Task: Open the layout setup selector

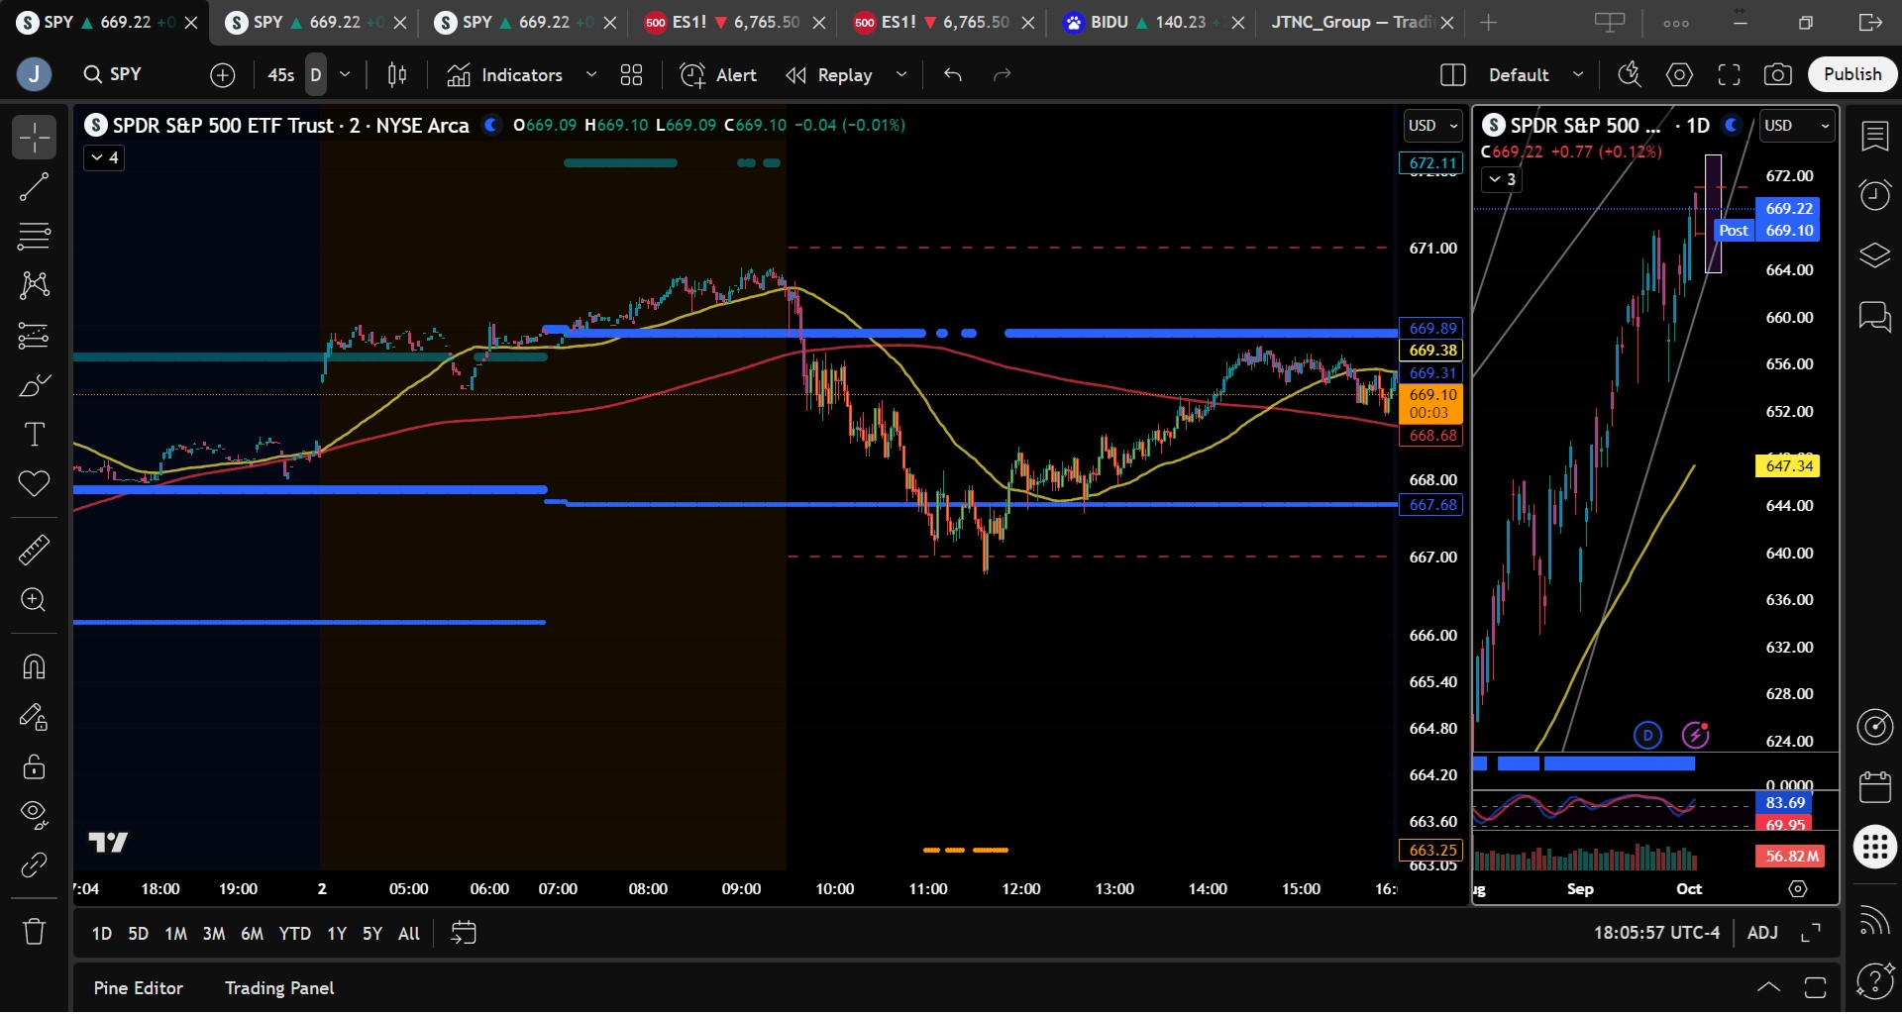Action: [x=1453, y=74]
